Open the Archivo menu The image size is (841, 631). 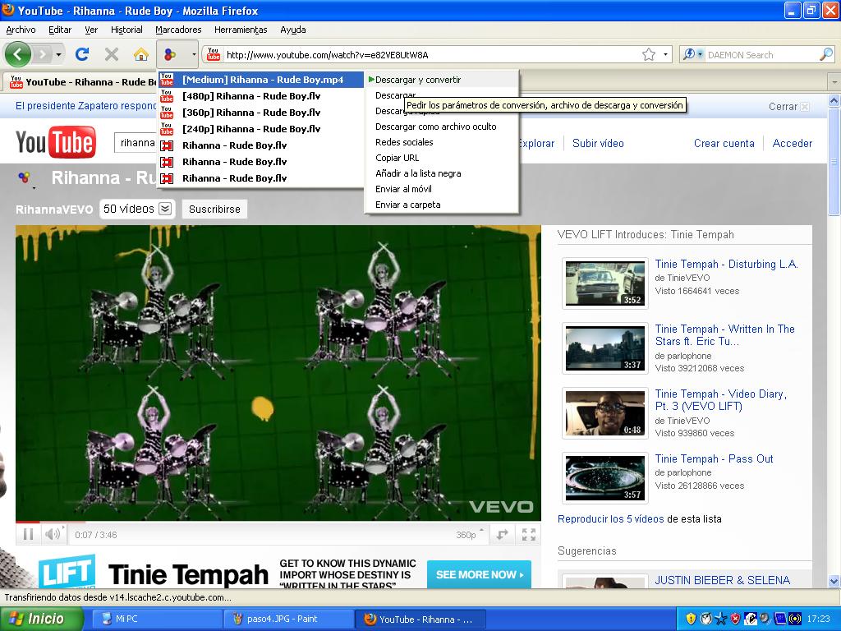(21, 30)
